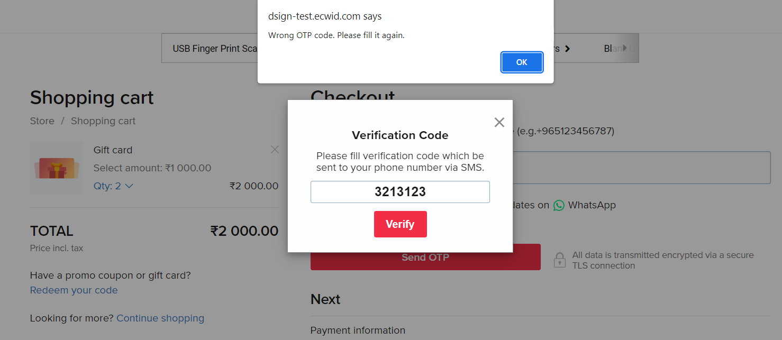
Task: Click OK in the alert dialog
Action: coord(522,62)
